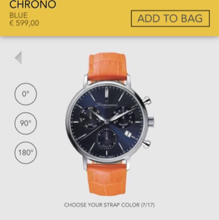Tap the upper chronograph pusher
The width and height of the screenshot is (219, 220).
147,100
